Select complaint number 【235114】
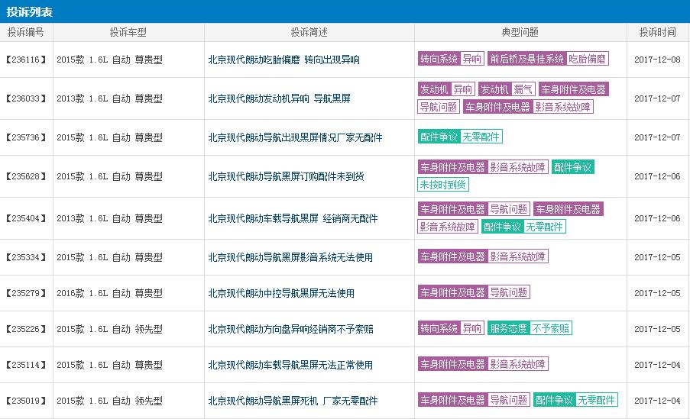Viewport: 690px width, 419px height. click(27, 365)
